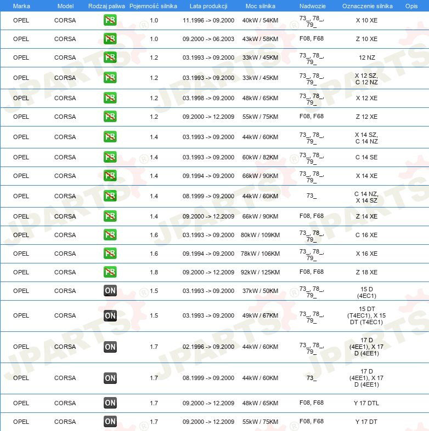429x431 pixels.
Task: Click the petrol fuel icon in the X 16 XE row
Action: 110,254
